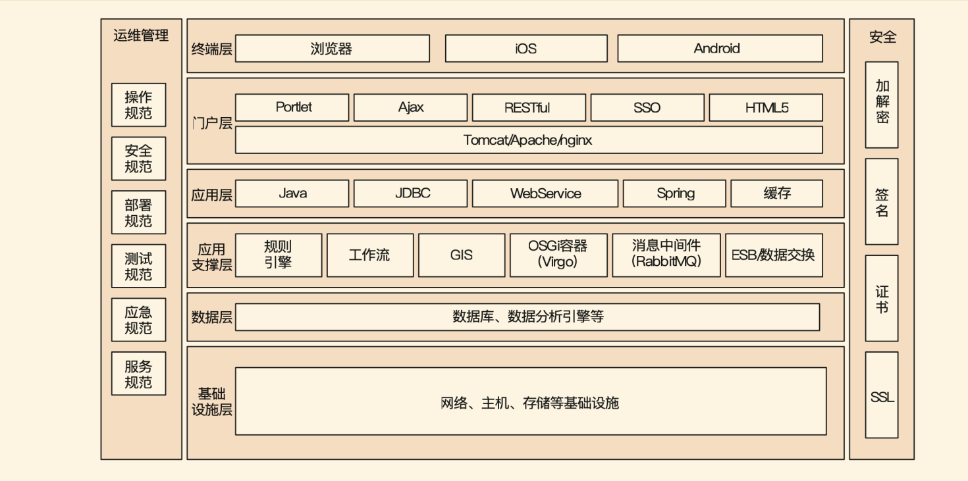Click the WebService block

click(545, 193)
